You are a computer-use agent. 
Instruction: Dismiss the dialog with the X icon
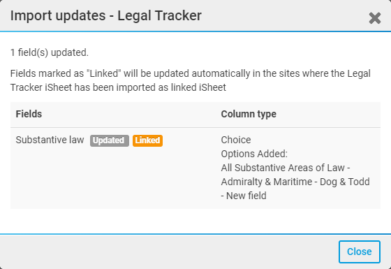[x=375, y=18]
